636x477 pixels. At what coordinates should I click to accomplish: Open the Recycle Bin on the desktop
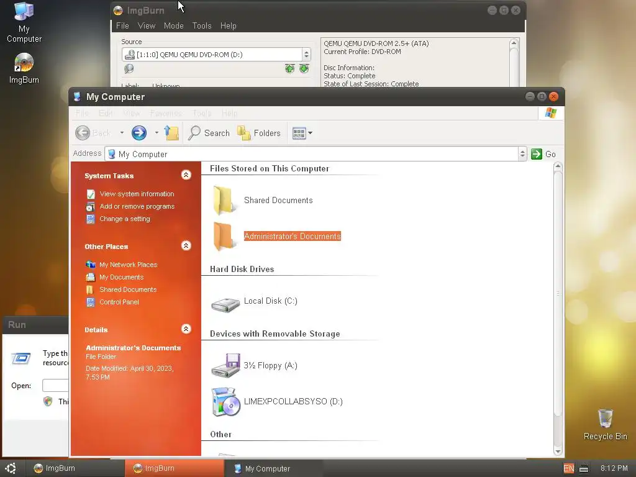point(605,425)
